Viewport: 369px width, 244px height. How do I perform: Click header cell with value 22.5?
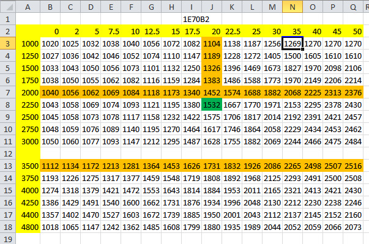232,31
